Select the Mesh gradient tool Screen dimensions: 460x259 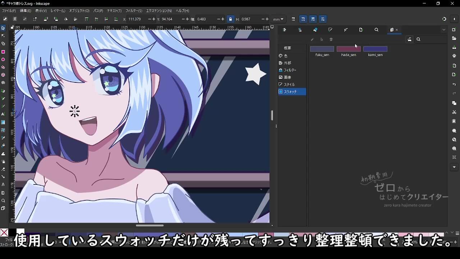coord(3,130)
